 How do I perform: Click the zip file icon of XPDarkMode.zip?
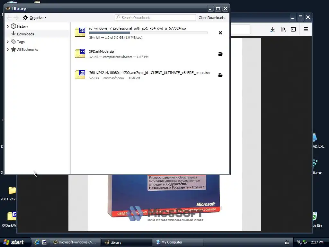click(80, 54)
